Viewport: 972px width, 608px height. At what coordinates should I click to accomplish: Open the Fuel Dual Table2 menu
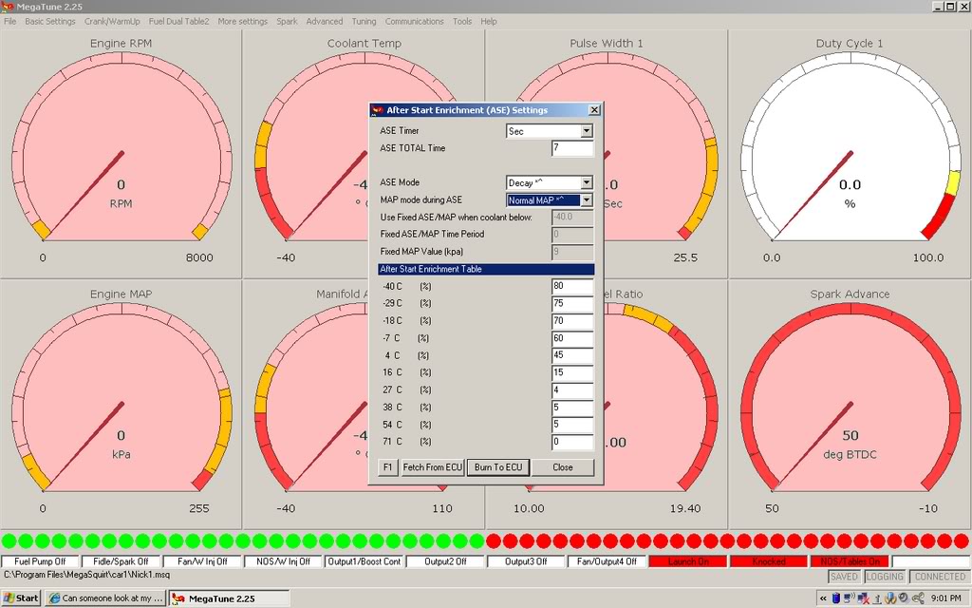(x=178, y=21)
